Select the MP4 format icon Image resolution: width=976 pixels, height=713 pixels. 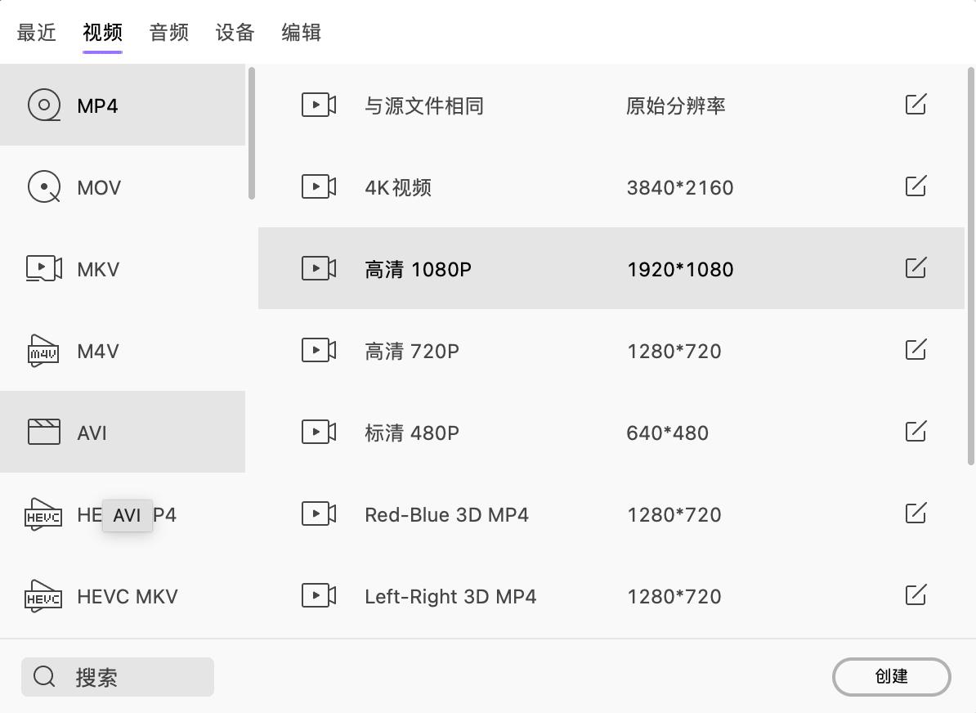click(43, 105)
